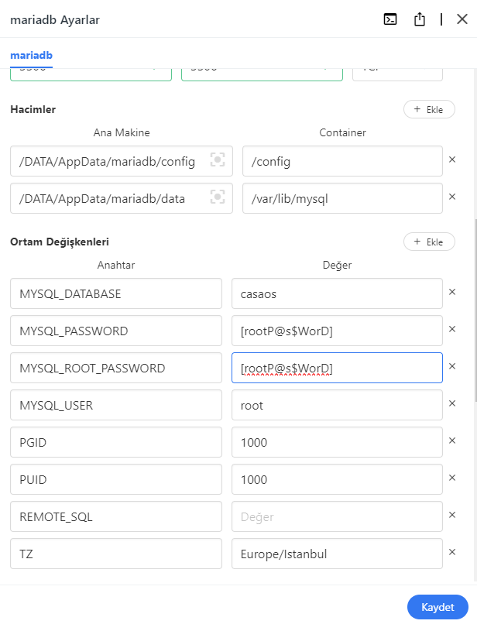The image size is (477, 631).
Task: Delete the MYSQL_USER variable
Action: coord(452,403)
